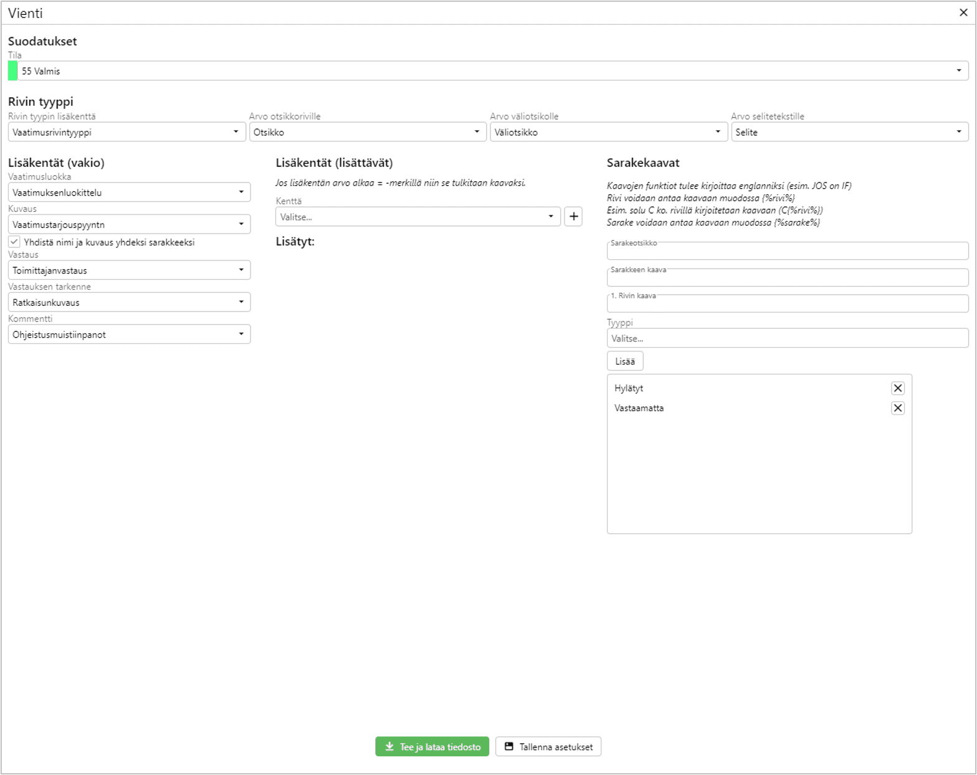Open the Arvo otsikkoriville dropdown

coord(367,132)
